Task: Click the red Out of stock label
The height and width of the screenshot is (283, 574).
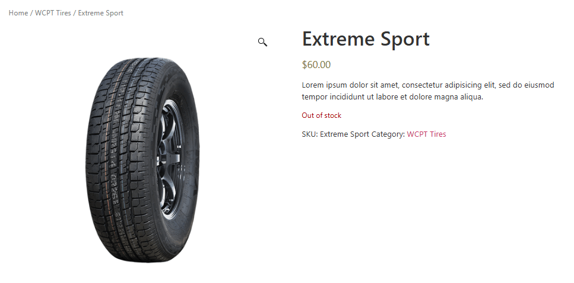Action: pyautogui.click(x=321, y=115)
